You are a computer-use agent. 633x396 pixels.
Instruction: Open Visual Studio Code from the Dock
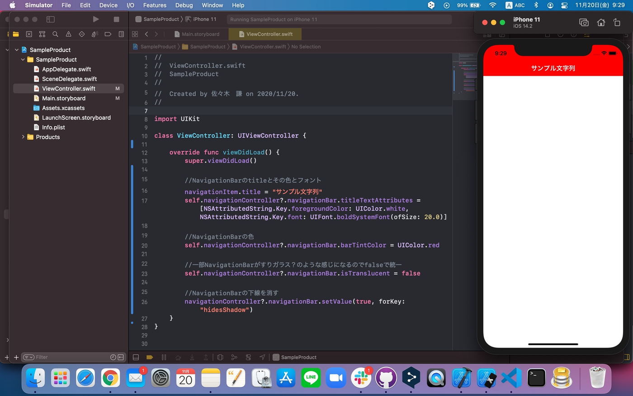pyautogui.click(x=511, y=378)
